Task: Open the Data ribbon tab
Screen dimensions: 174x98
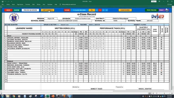Action: (x=33, y=4)
